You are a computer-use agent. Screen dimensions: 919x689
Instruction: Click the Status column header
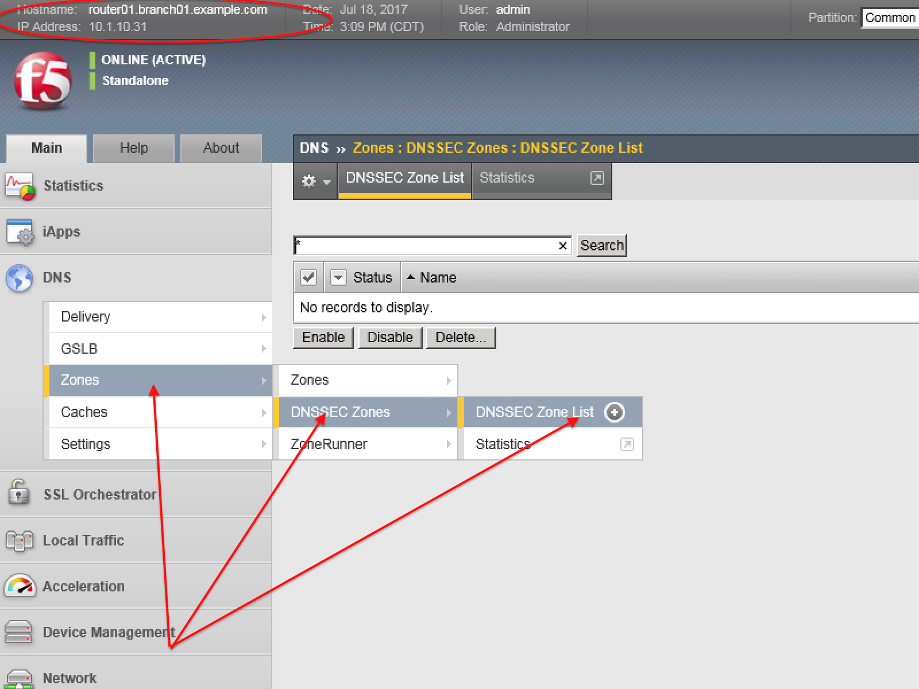click(x=372, y=278)
